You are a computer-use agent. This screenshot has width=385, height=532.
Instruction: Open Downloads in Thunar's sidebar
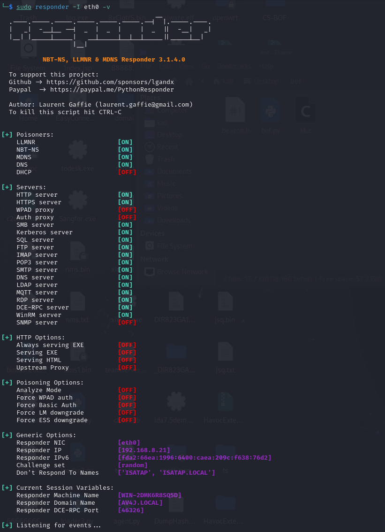(x=168, y=220)
